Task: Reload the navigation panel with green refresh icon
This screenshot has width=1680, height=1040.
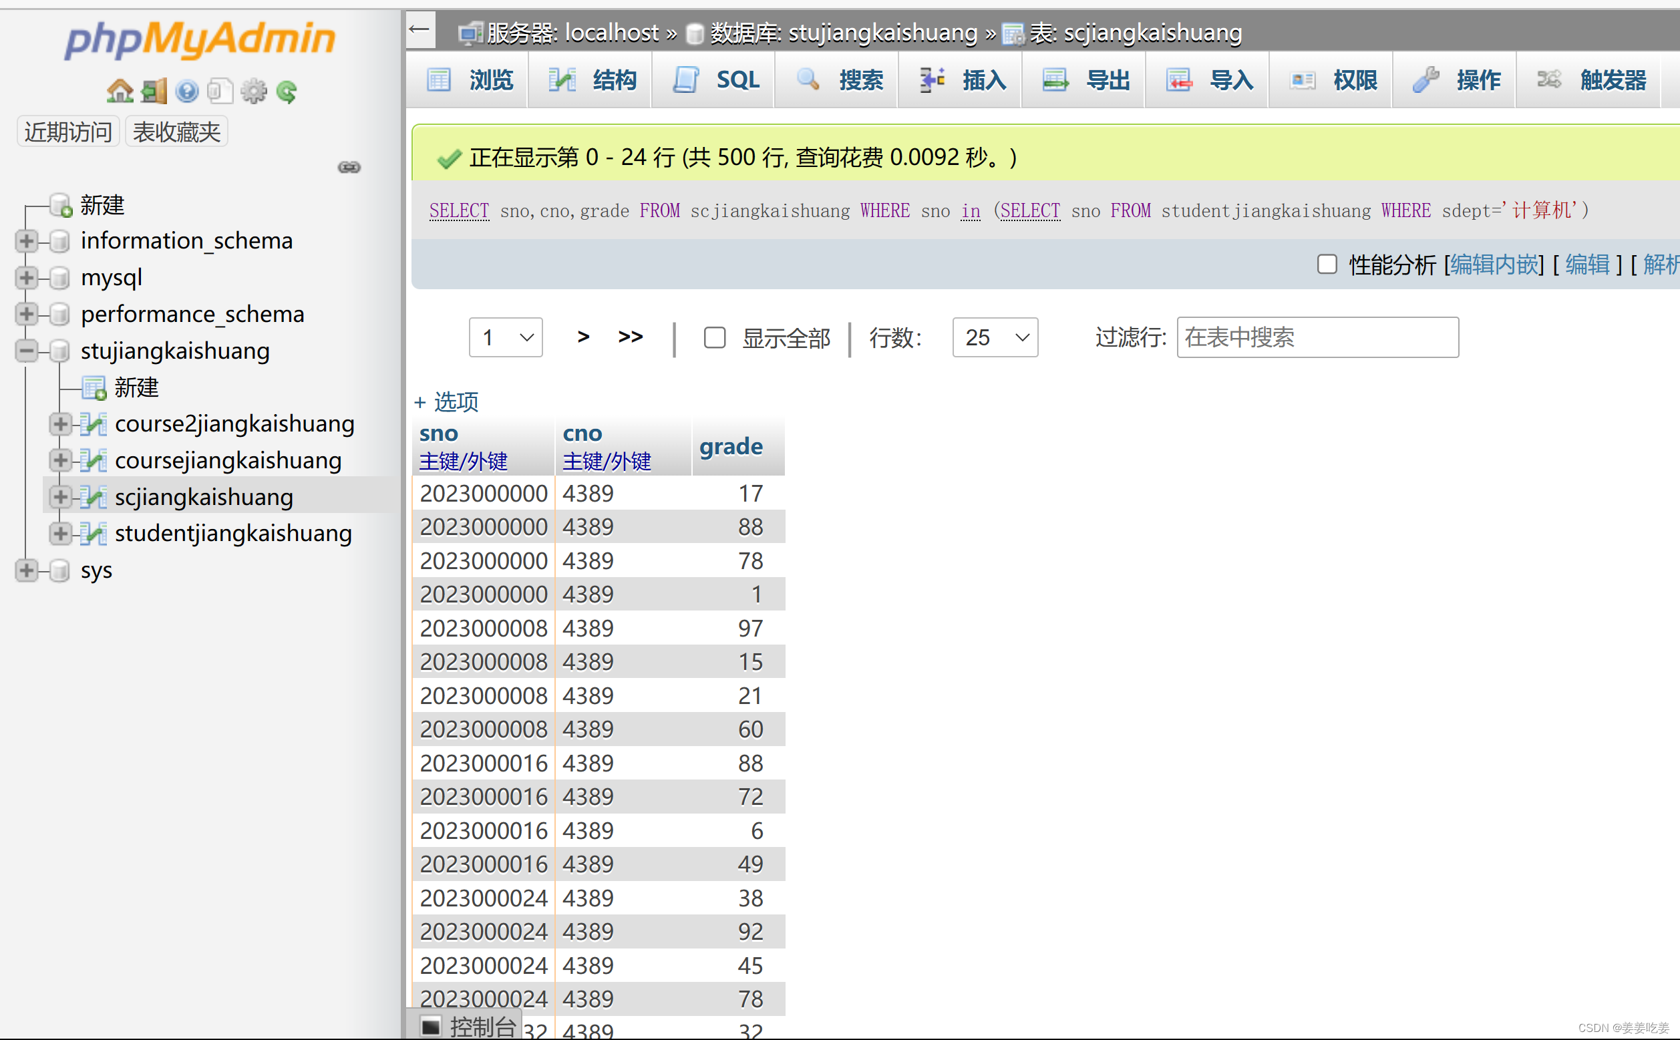Action: pos(287,91)
